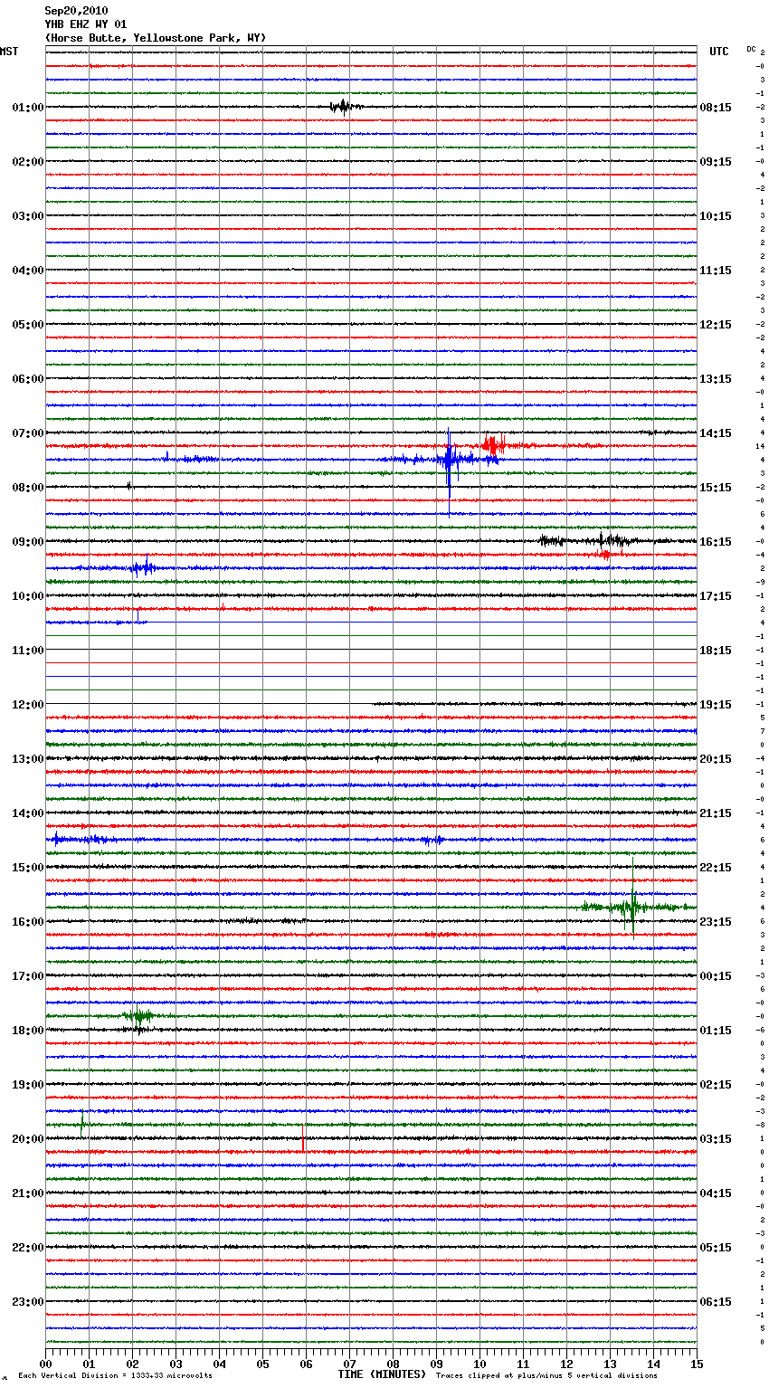Click the 06:15 UTC time label

tap(716, 1302)
